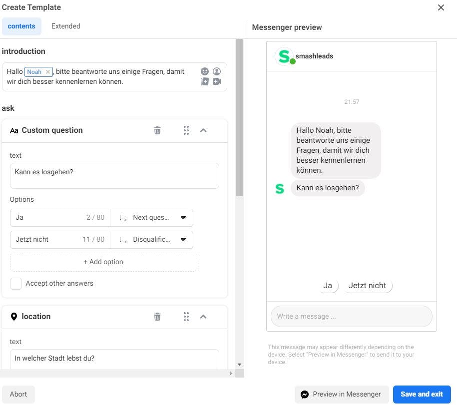Open the 'Next question' action dropdown for Ja
This screenshot has height=405, width=457.
151,218
